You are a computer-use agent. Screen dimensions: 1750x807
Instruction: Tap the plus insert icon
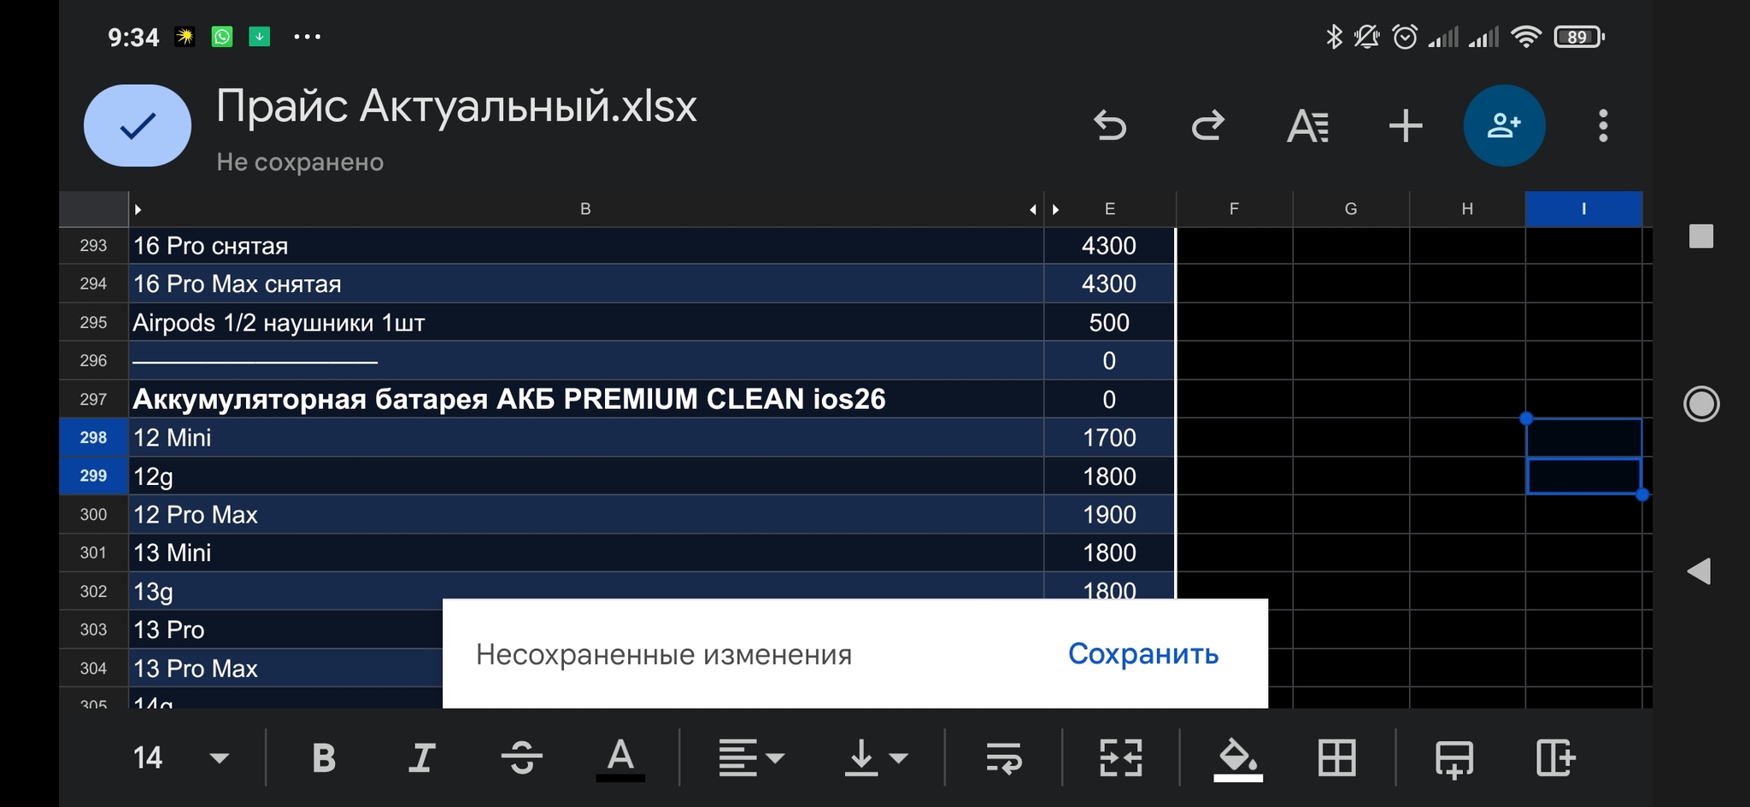1406,126
